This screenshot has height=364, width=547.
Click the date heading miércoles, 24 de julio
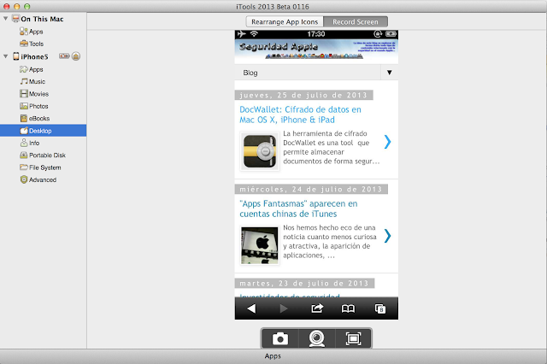311,190
